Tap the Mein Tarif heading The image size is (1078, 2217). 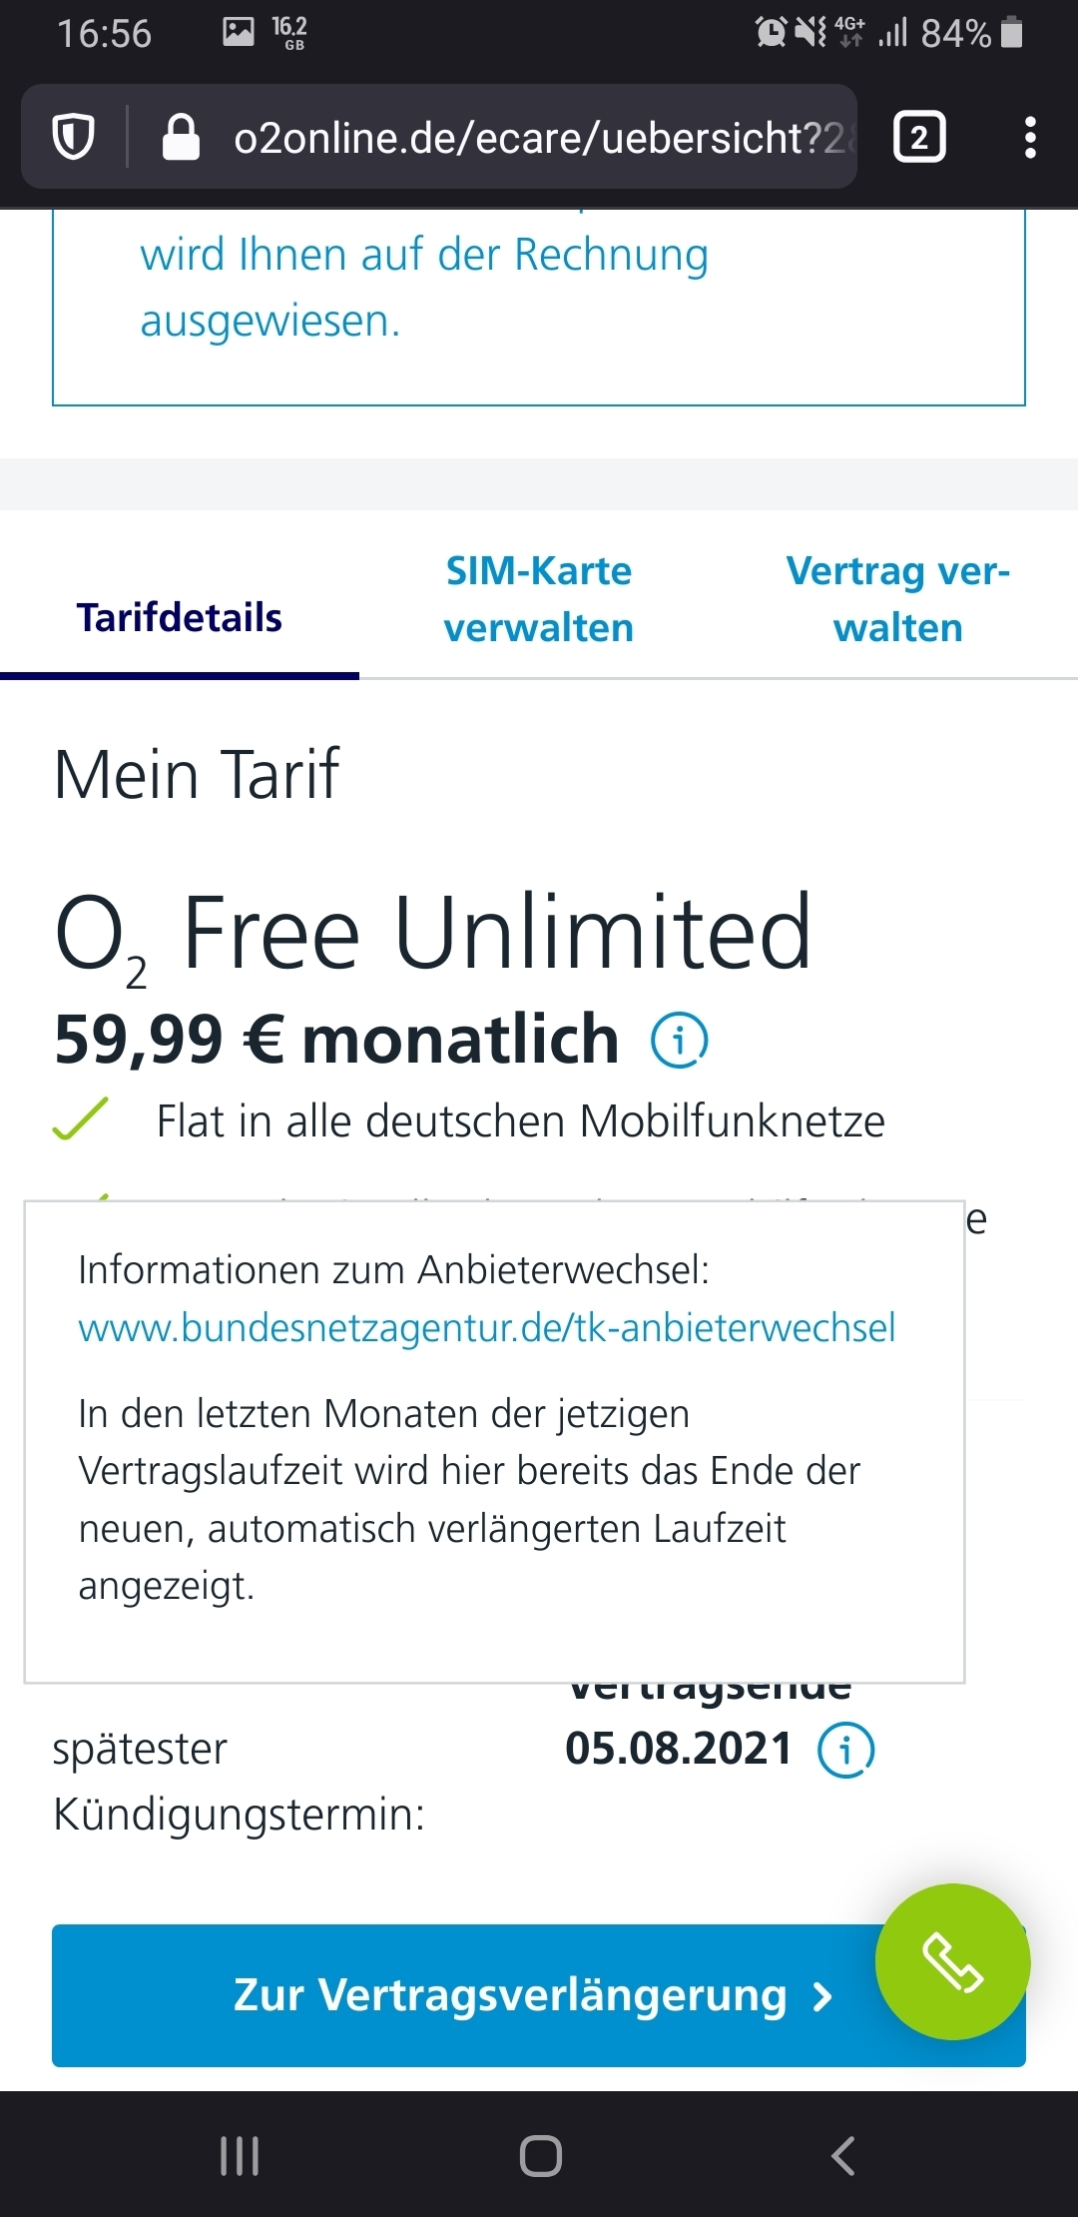tap(197, 775)
